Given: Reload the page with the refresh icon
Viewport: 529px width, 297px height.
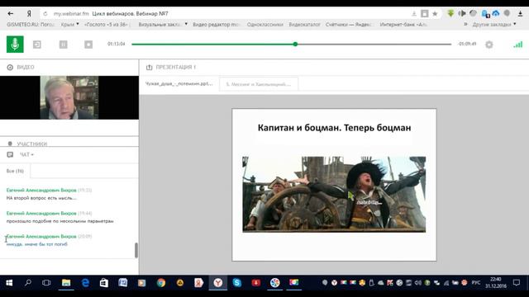Looking at the screenshot, I should pyautogui.click(x=45, y=14).
